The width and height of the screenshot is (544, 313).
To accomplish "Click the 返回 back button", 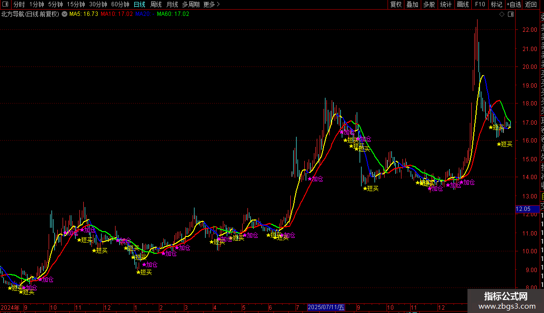I will pyautogui.click(x=531, y=4).
